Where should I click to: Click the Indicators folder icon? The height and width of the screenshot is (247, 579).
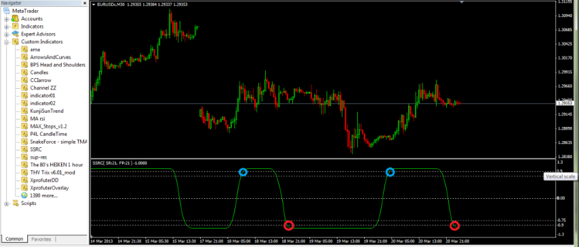point(15,26)
